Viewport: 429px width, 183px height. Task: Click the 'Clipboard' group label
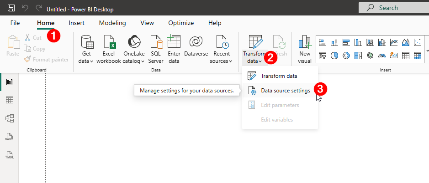coord(37,70)
